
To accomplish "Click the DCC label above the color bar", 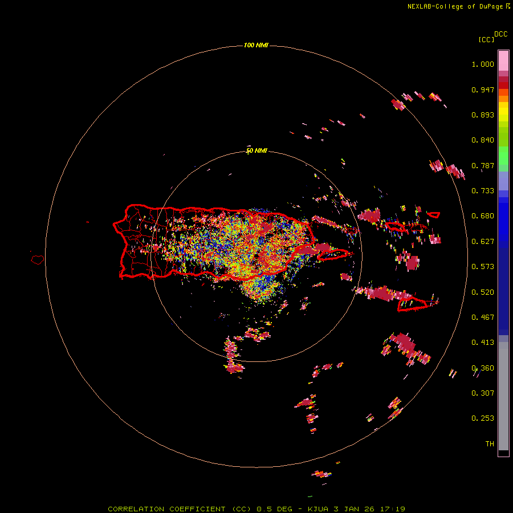I will point(501,34).
